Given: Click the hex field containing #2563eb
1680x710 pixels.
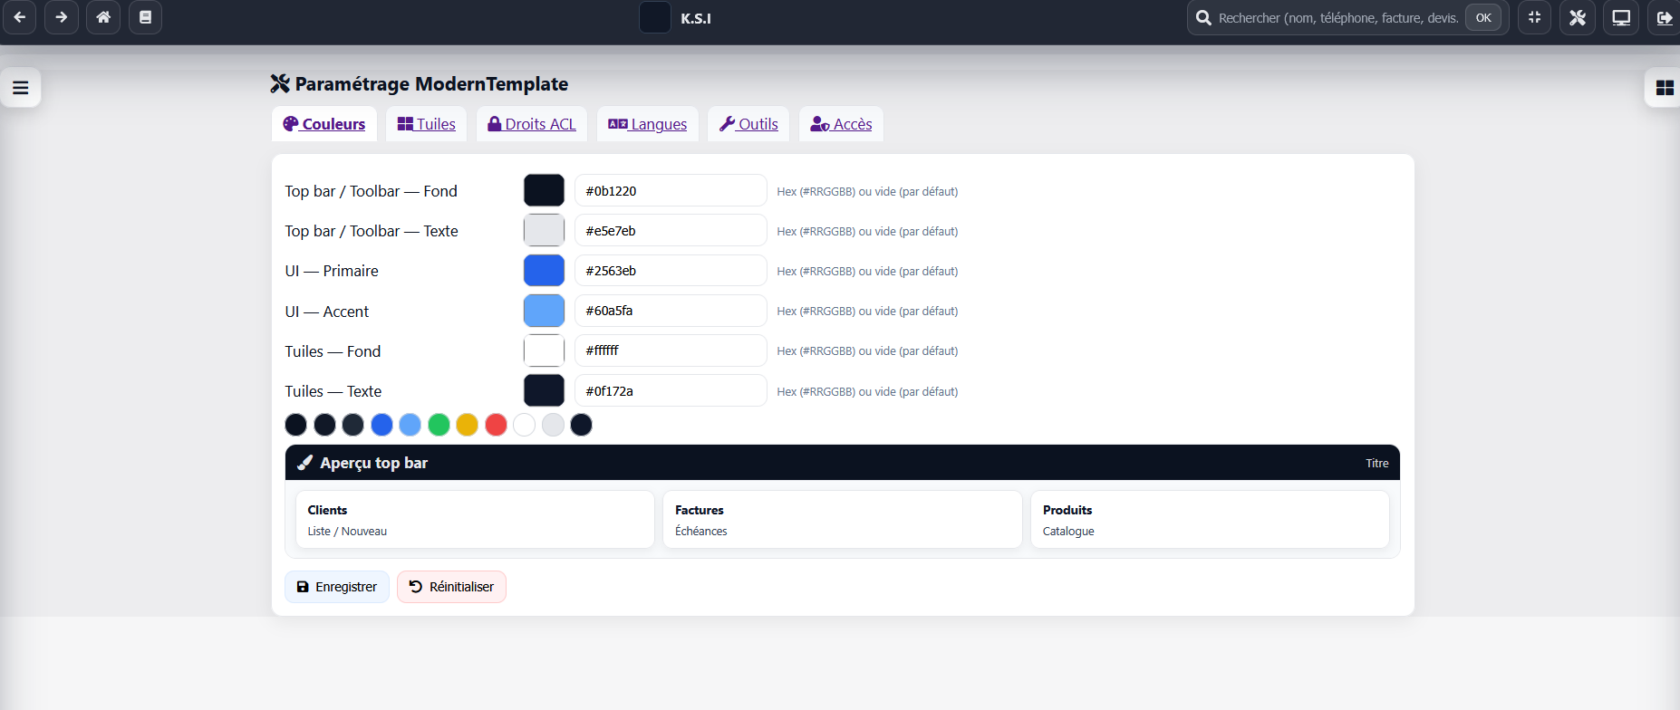Looking at the screenshot, I should click(x=671, y=270).
